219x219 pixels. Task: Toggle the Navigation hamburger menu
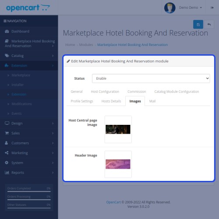coord(5,21)
